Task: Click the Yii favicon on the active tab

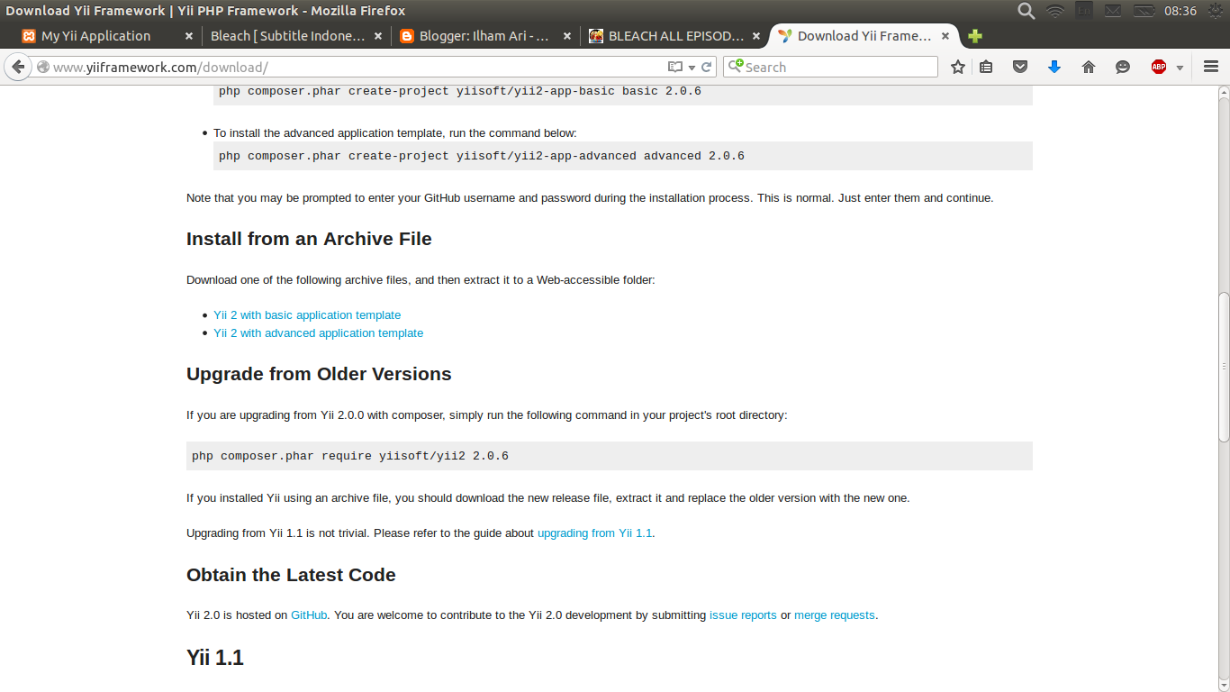Action: tap(785, 36)
